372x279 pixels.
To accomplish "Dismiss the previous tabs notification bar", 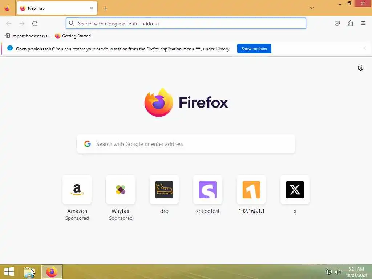I will click(363, 48).
